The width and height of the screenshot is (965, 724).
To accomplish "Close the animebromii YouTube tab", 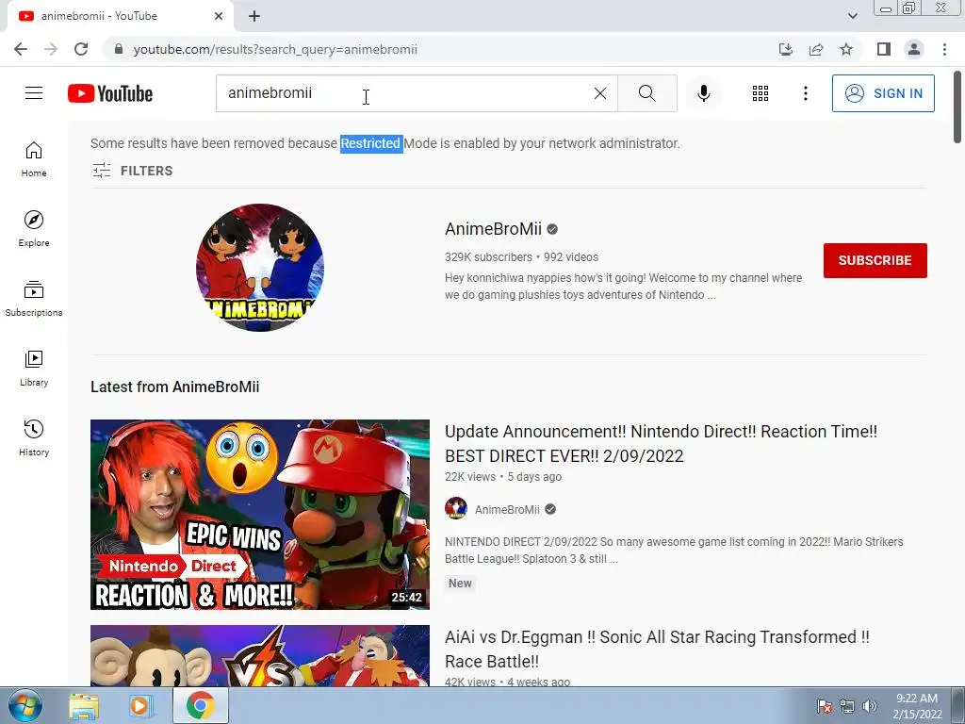I will [219, 16].
